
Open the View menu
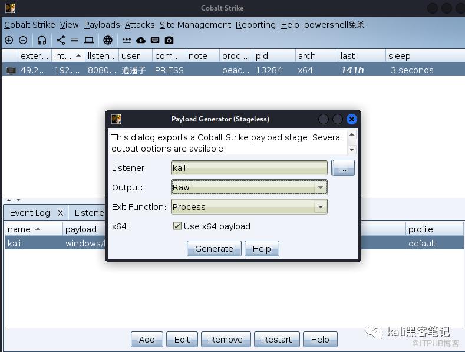69,25
